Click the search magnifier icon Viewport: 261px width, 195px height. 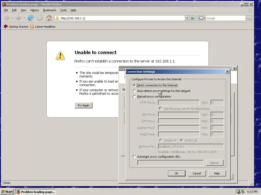pyautogui.click(x=249, y=18)
